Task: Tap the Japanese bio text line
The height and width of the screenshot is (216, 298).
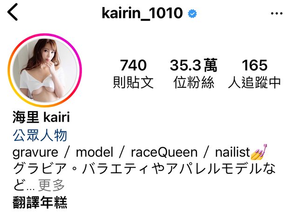Action: (144, 169)
